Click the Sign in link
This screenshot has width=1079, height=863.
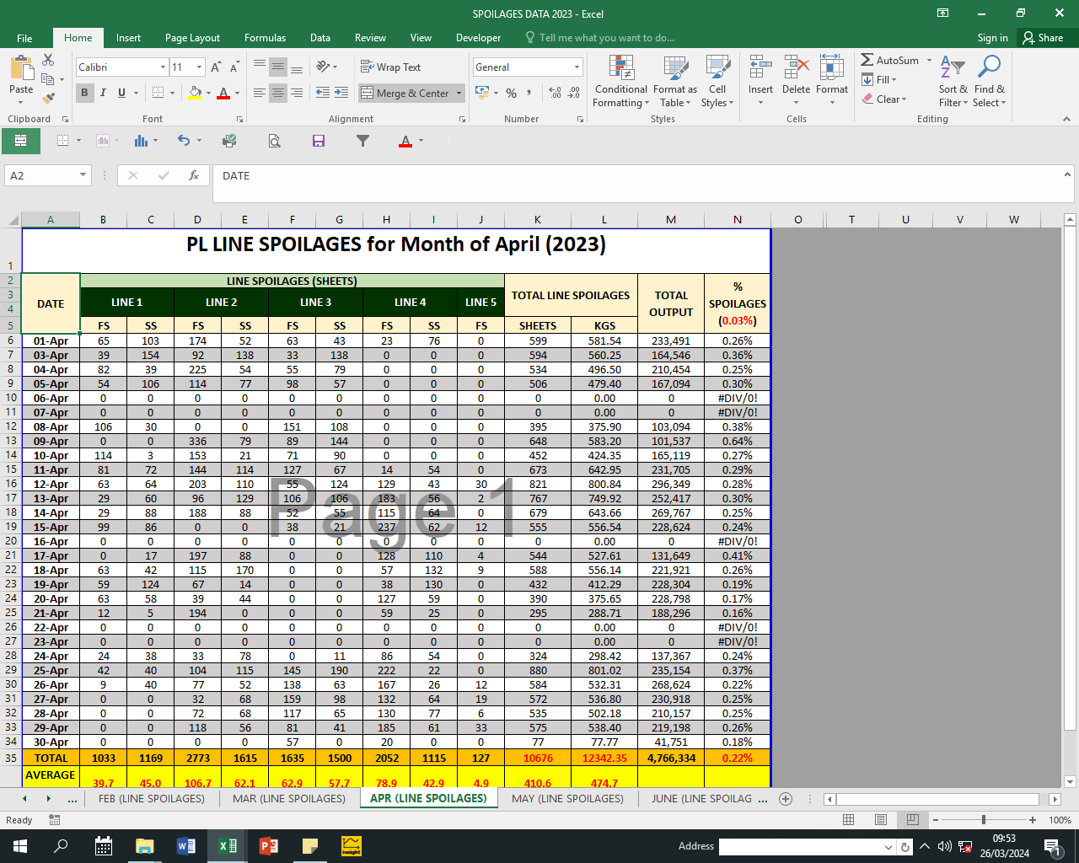(992, 38)
